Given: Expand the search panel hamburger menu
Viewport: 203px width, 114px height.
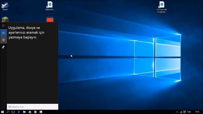Looking at the screenshot, I should (3, 26).
